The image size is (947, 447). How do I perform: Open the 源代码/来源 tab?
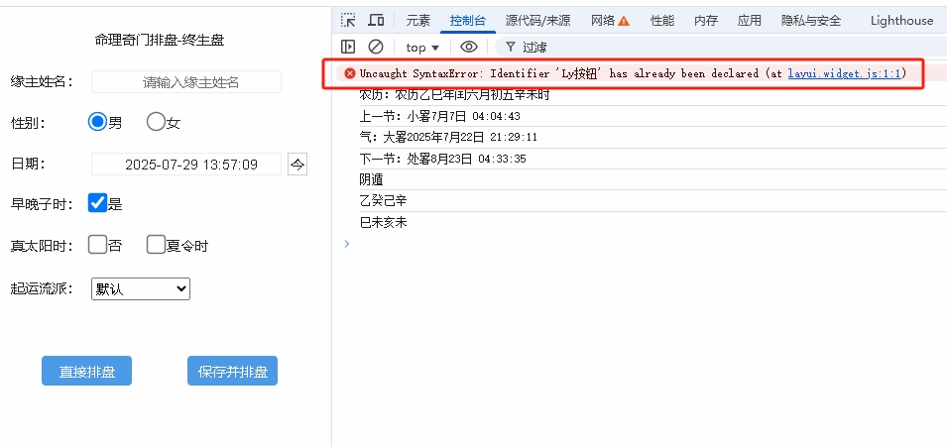click(537, 21)
